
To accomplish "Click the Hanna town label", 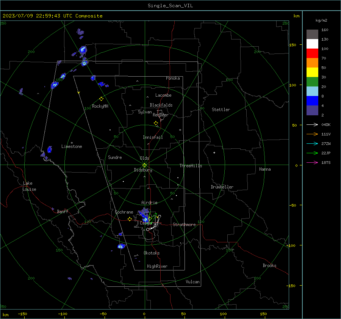I will pyautogui.click(x=265, y=169).
